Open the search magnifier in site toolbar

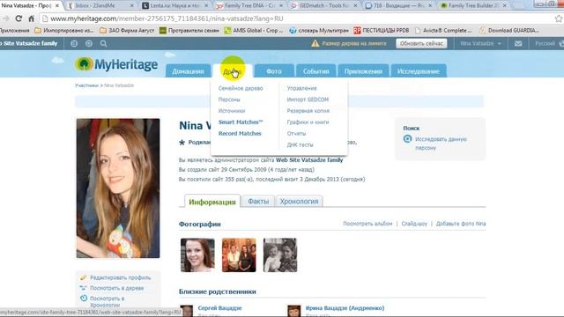coord(104,43)
